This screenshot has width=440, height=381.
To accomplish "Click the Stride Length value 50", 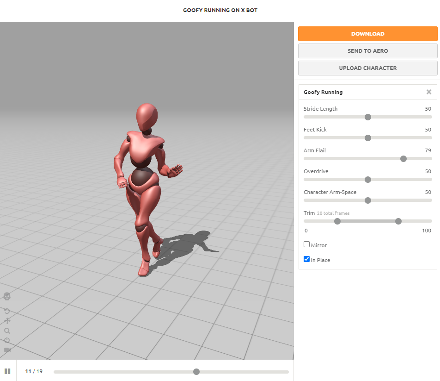I will [428, 109].
